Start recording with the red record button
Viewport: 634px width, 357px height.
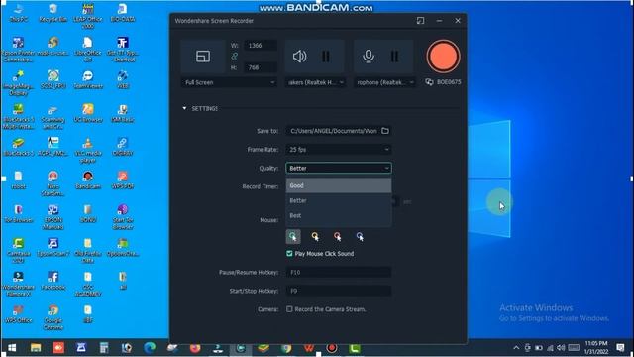[x=443, y=57]
